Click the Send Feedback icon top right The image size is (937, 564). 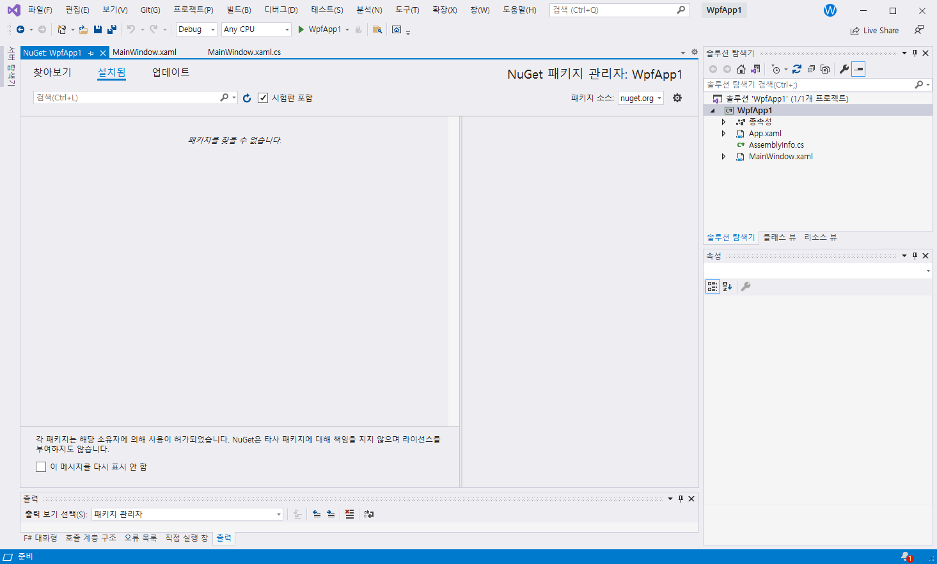pos(919,30)
